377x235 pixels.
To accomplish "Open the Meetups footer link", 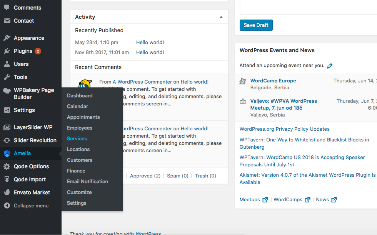I will pos(250,200).
